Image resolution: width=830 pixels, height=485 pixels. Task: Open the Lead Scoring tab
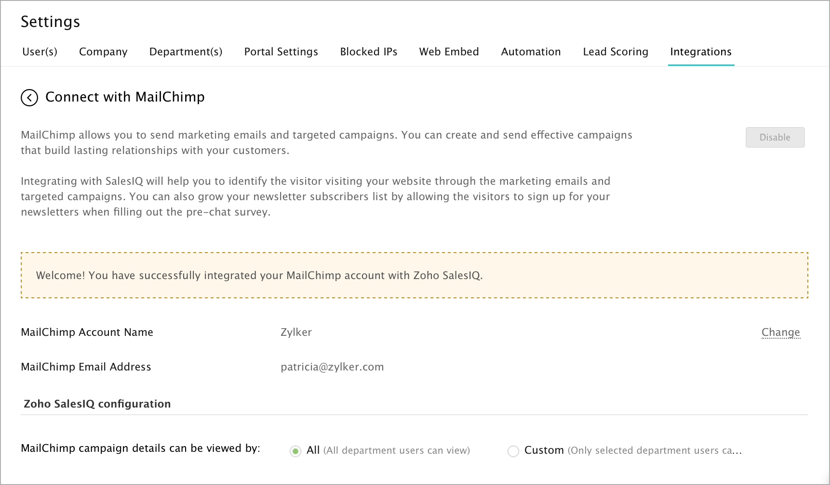pos(616,51)
